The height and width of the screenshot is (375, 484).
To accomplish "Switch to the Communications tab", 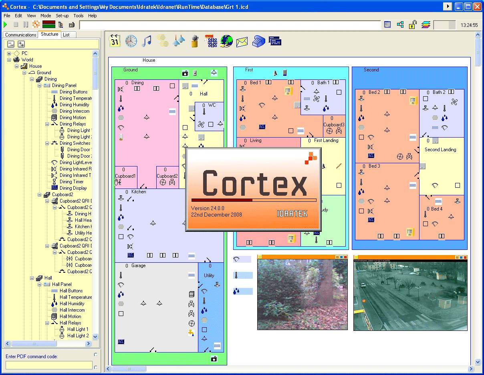I will (x=21, y=35).
